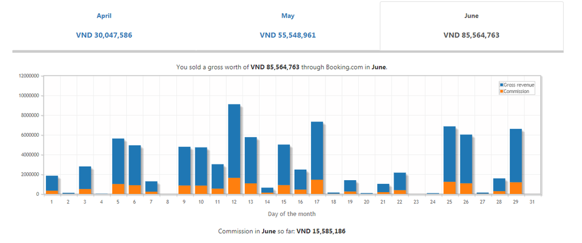Viewport: 582px width, 243px height.
Task: Click the blue bar for day 1
Action: (x=52, y=183)
